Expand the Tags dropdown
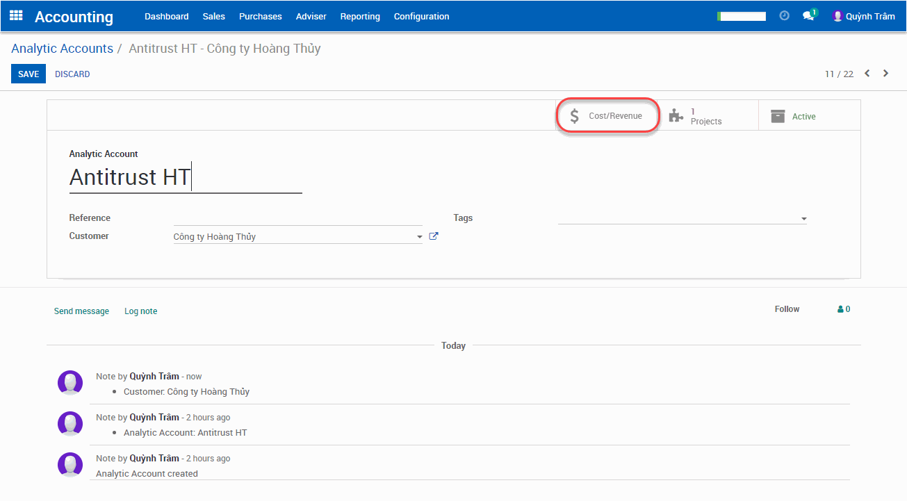Viewport: 907px width, 501px height. click(x=803, y=219)
